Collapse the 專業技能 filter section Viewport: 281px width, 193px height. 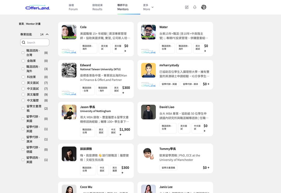tap(47, 34)
